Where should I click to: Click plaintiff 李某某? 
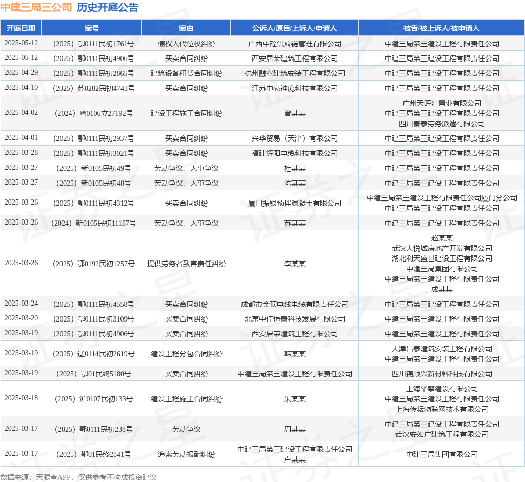[x=295, y=264]
